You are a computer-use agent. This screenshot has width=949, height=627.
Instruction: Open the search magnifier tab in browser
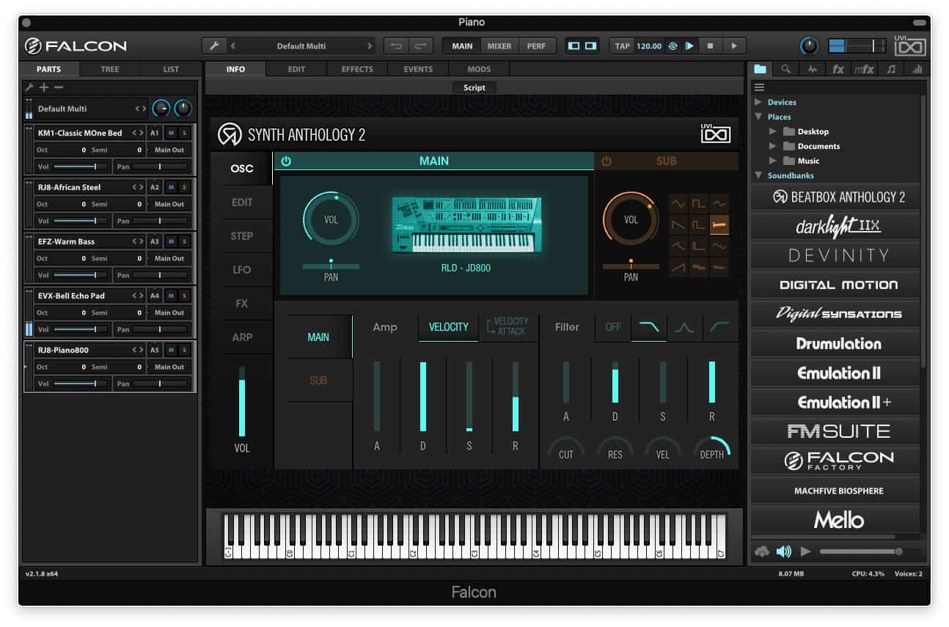pyautogui.click(x=786, y=69)
